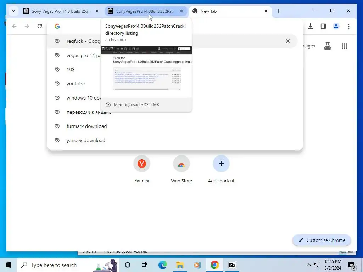The width and height of the screenshot is (363, 272).
Task: Click Customize Chrome button
Action: (322, 240)
